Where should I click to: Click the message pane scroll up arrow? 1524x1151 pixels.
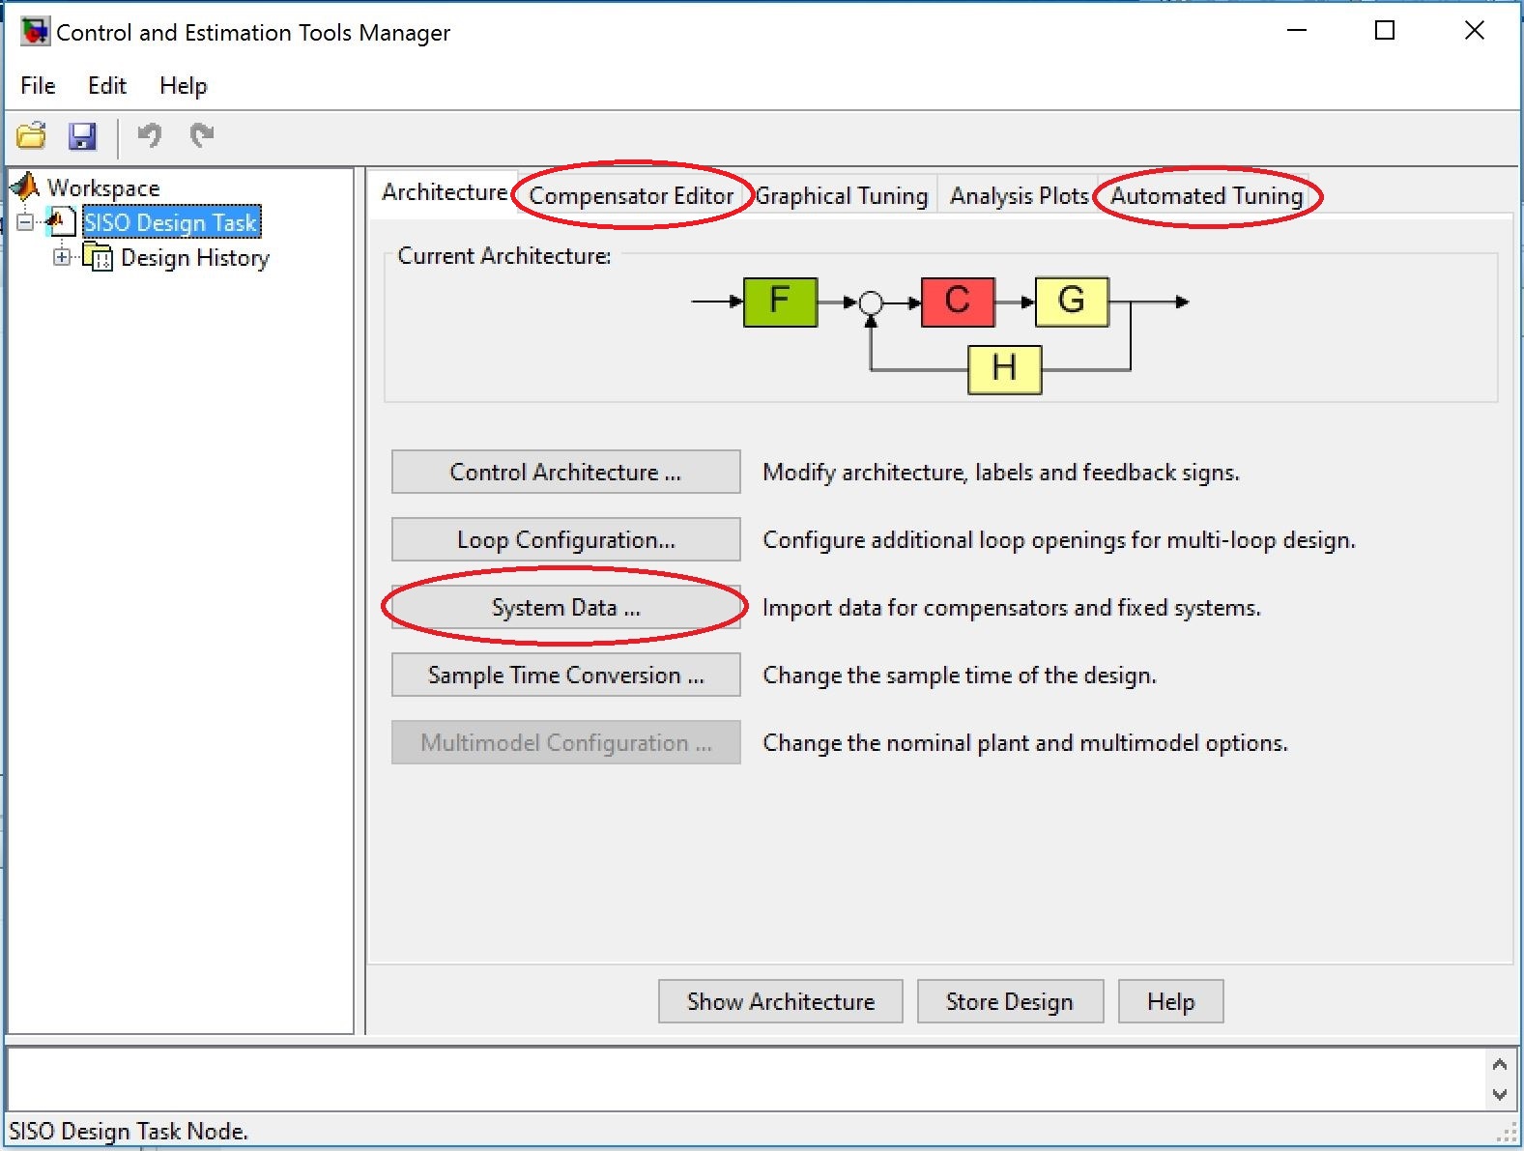point(1500,1065)
